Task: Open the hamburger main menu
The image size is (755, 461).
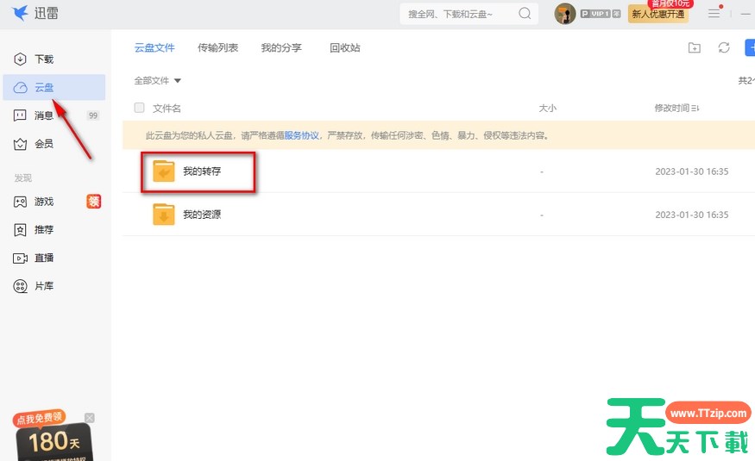Action: [714, 14]
